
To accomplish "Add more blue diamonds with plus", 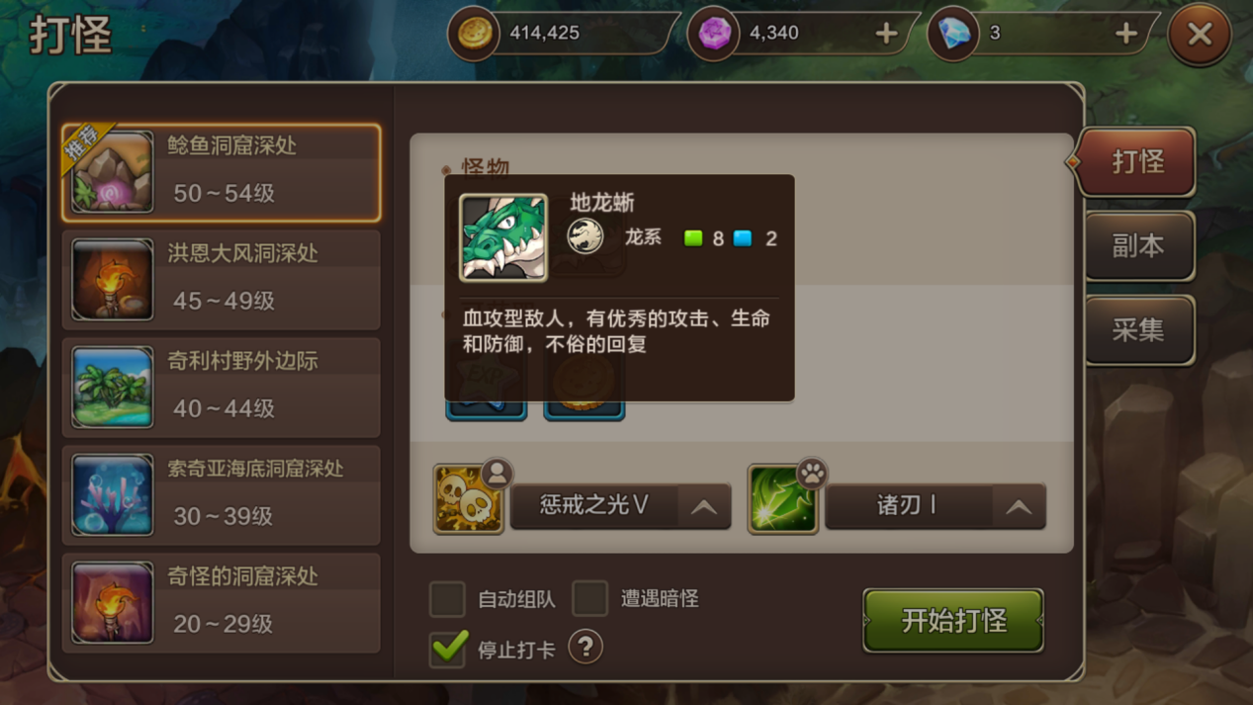I will coord(1125,34).
